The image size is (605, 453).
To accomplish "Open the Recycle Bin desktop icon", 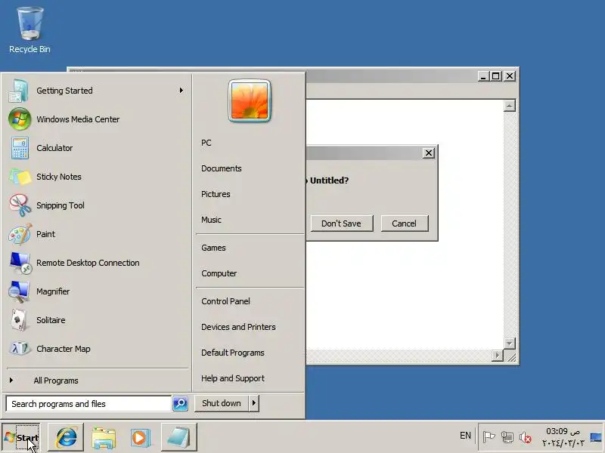I will point(29,30).
